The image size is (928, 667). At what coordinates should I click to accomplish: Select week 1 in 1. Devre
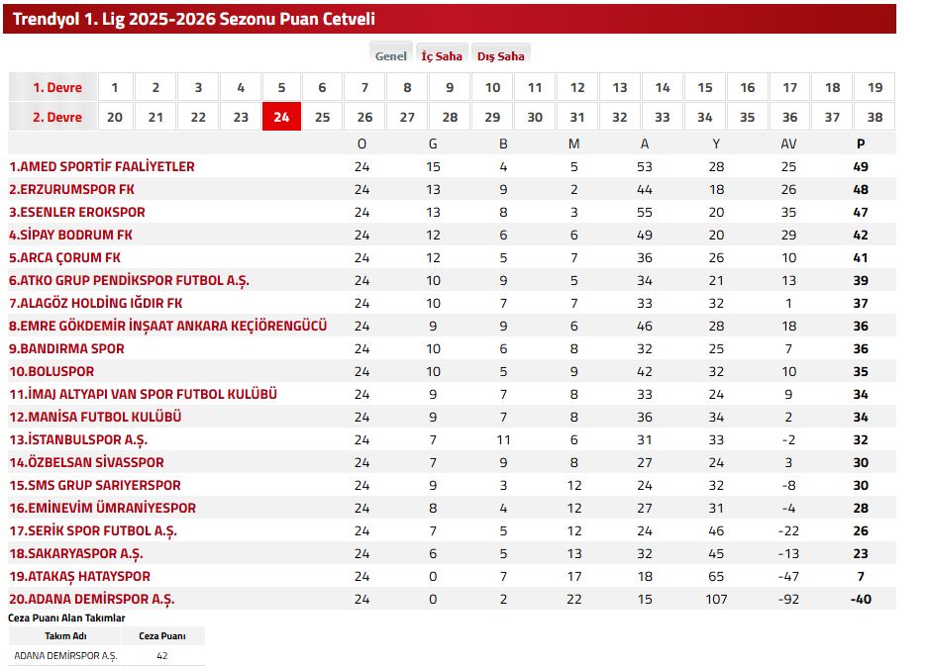click(x=114, y=87)
